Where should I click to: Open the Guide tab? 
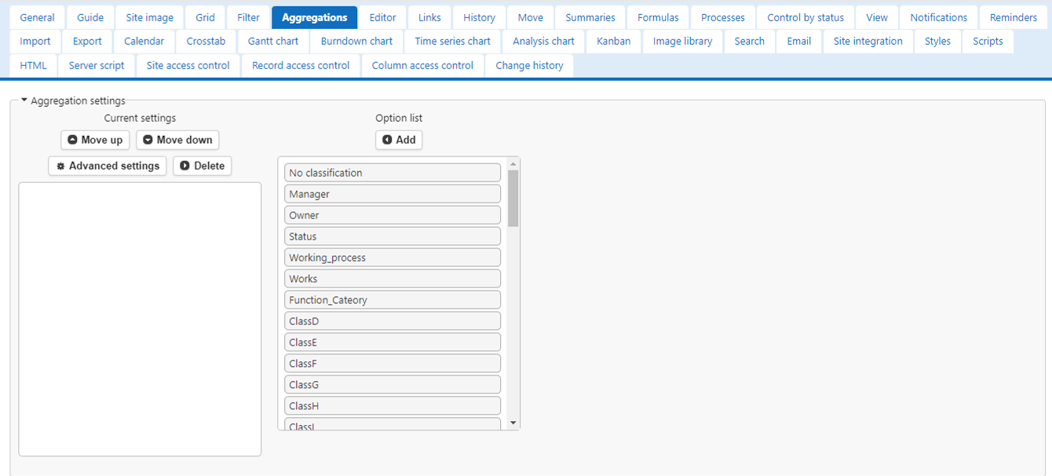(x=90, y=17)
